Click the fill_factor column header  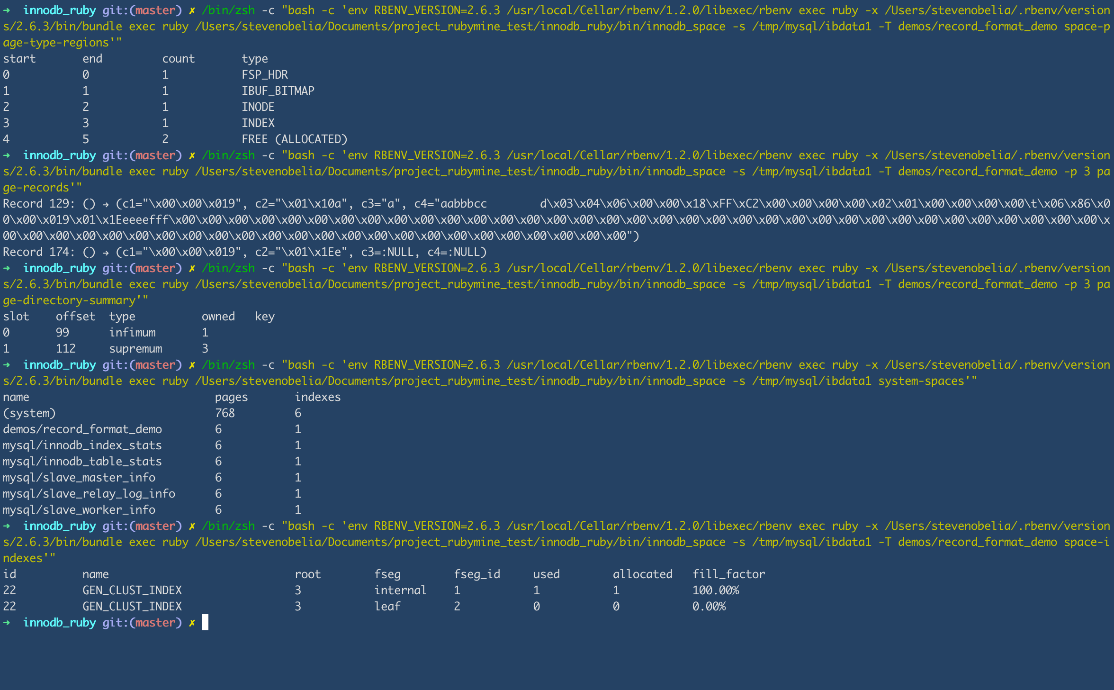pos(728,574)
